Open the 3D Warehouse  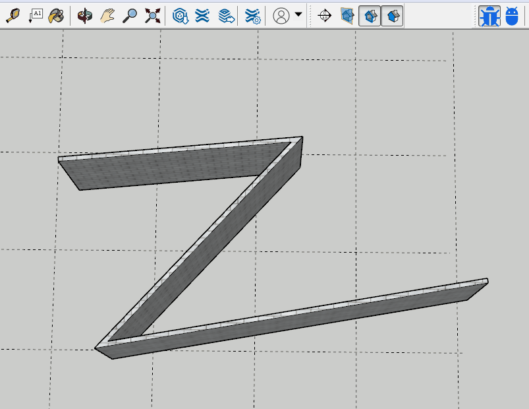181,16
